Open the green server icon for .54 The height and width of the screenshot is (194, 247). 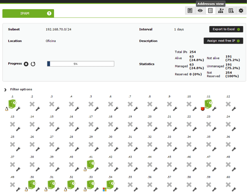click(110, 184)
